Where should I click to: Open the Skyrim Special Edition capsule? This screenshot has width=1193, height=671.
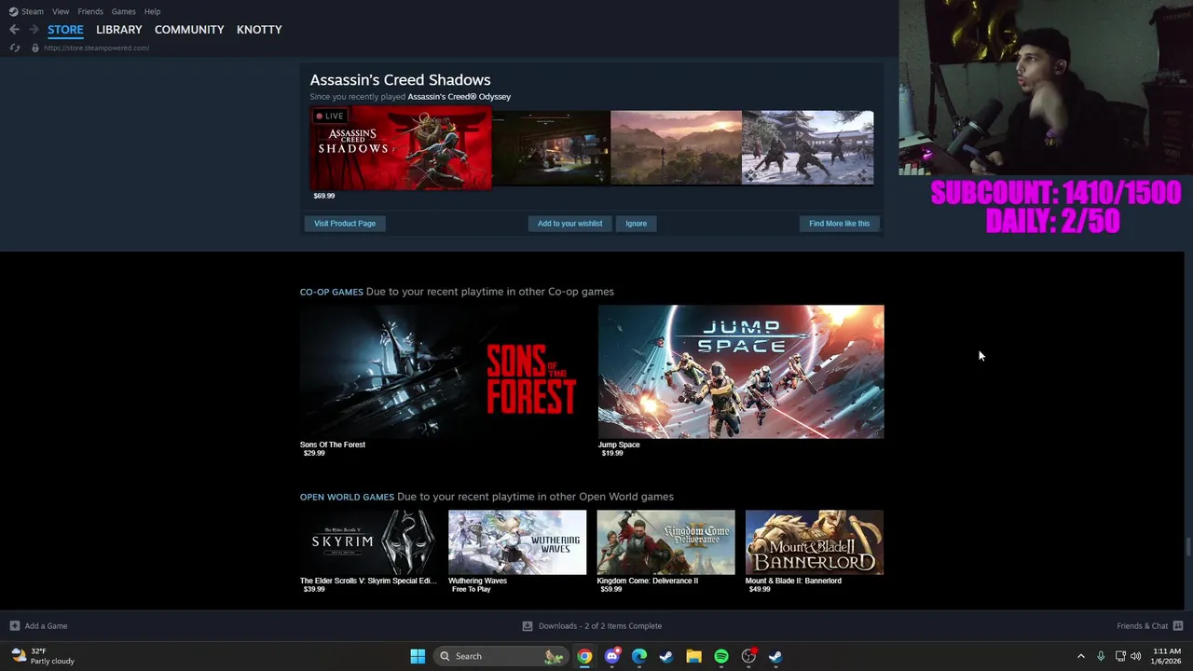coord(369,542)
